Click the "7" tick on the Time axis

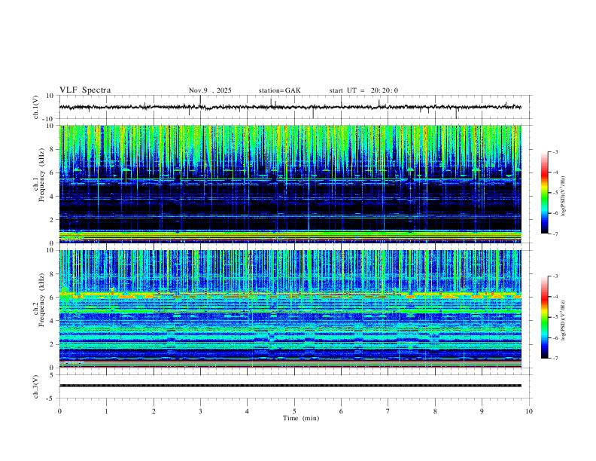point(388,411)
